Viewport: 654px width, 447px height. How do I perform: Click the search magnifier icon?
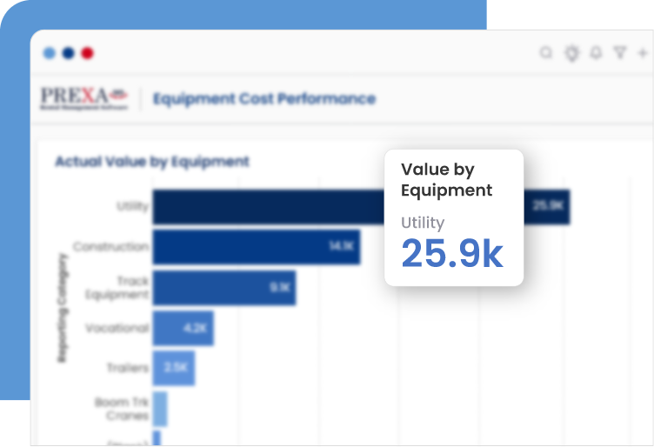tap(546, 53)
